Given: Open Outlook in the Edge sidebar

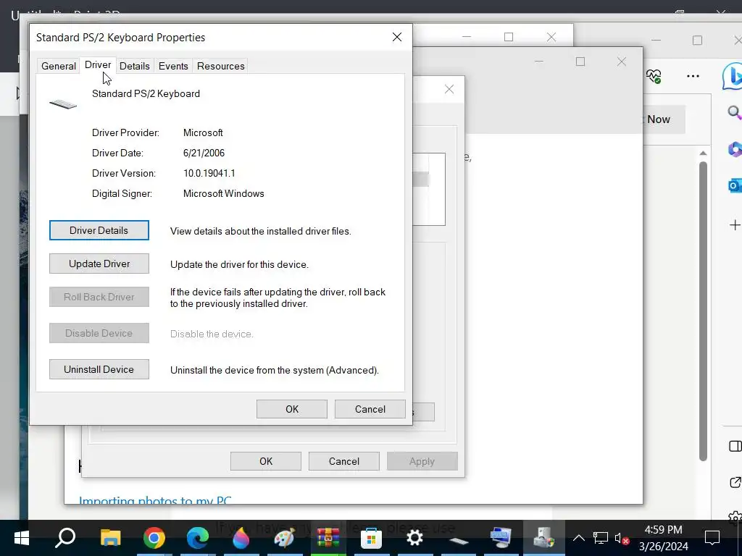Looking at the screenshot, I should (x=735, y=185).
